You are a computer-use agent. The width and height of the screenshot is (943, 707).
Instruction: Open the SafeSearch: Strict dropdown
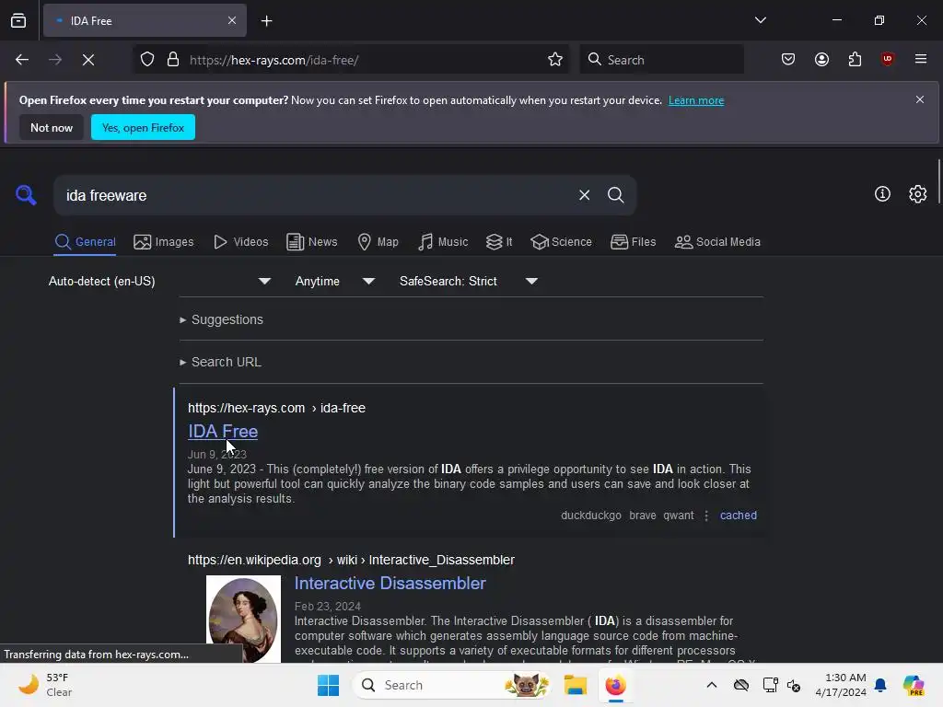pos(468,282)
